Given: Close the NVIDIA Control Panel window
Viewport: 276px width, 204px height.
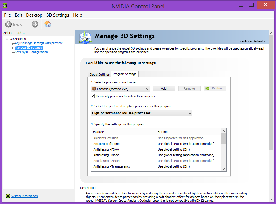Looking at the screenshot, I should click(x=265, y=5).
